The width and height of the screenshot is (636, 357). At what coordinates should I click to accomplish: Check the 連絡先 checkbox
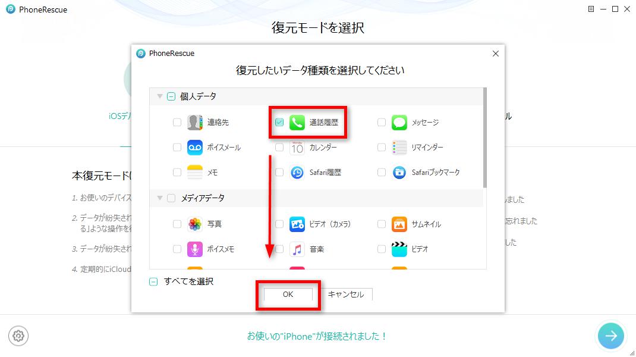(x=177, y=122)
